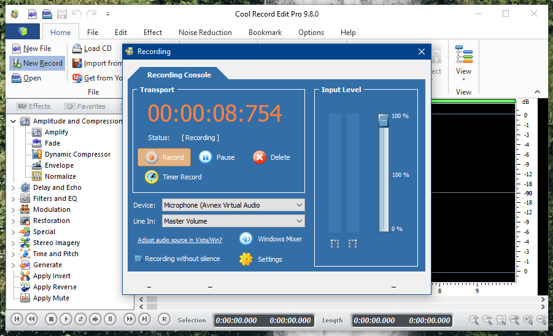
Task: Expand the Modulation group
Action: (x=14, y=210)
